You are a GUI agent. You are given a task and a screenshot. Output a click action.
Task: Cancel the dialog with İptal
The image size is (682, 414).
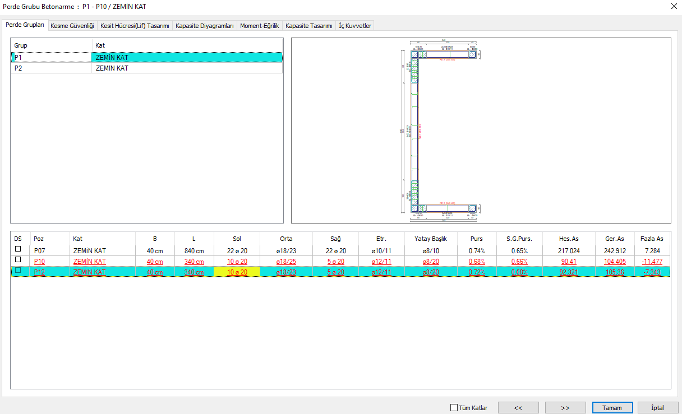coord(657,408)
